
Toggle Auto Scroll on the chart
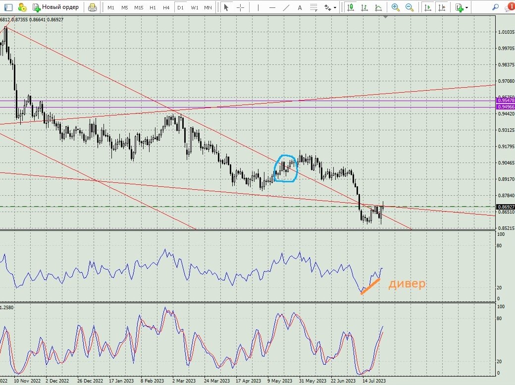coord(427,7)
